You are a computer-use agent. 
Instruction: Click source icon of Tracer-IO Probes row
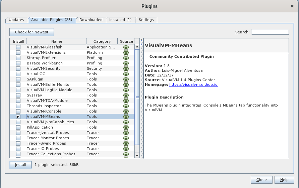[x=126, y=149]
